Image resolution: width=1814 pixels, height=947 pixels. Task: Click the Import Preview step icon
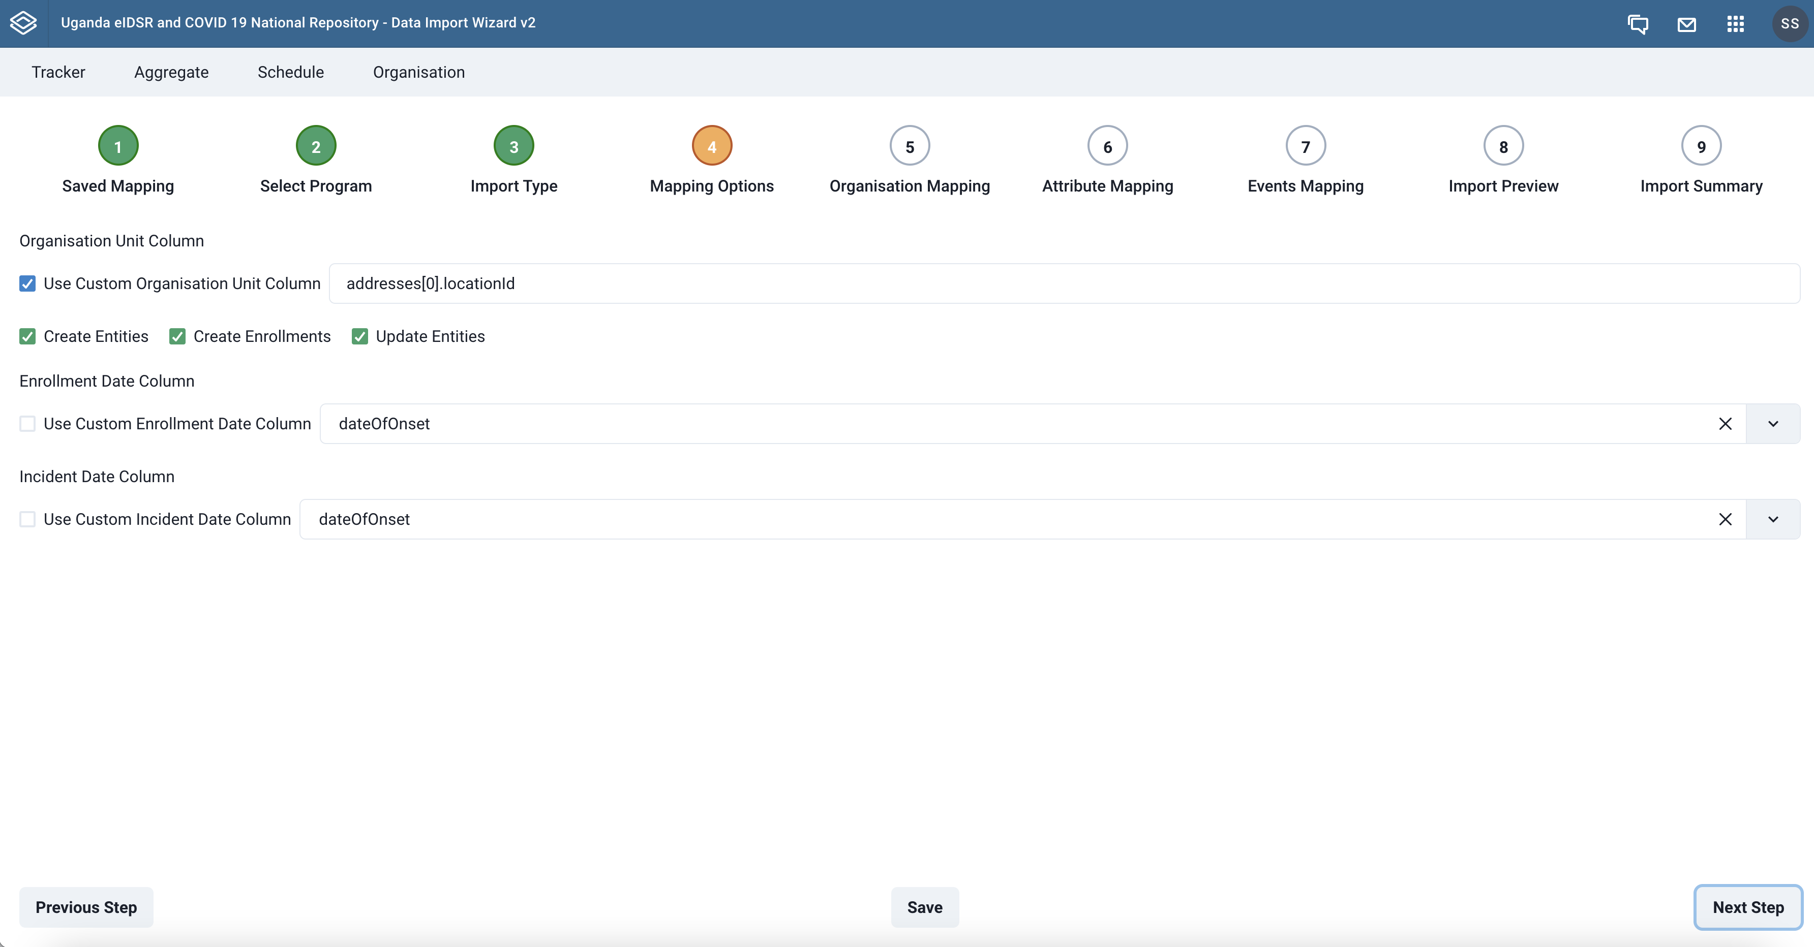pos(1503,146)
